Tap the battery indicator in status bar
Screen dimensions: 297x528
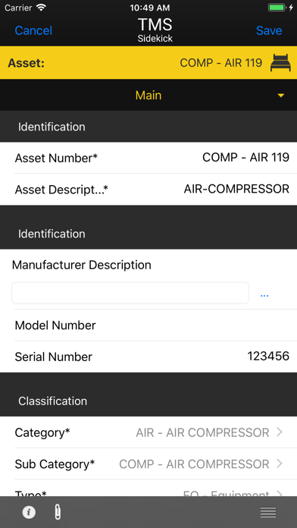(277, 8)
